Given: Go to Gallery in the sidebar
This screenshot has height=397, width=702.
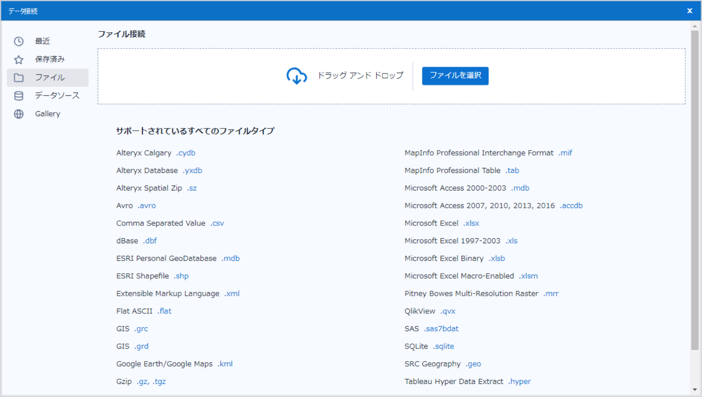Looking at the screenshot, I should (48, 114).
